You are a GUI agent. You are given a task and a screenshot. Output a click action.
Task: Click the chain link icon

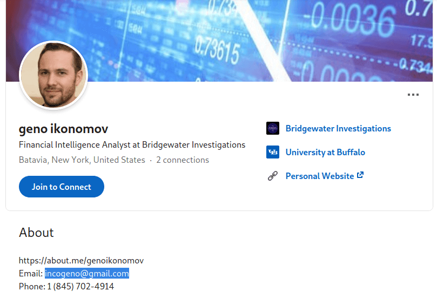click(273, 176)
